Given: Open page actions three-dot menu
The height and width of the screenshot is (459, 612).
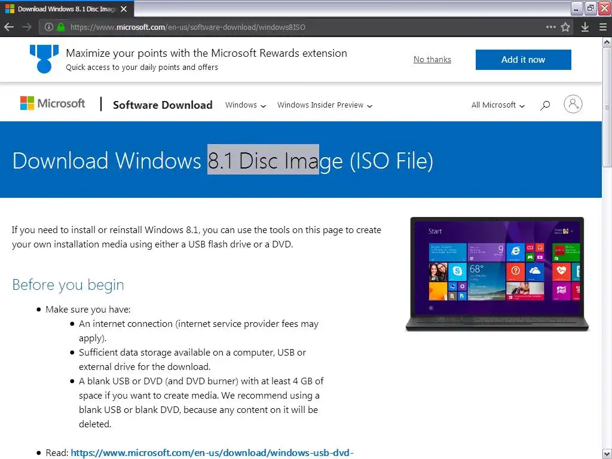Looking at the screenshot, I should click(550, 27).
